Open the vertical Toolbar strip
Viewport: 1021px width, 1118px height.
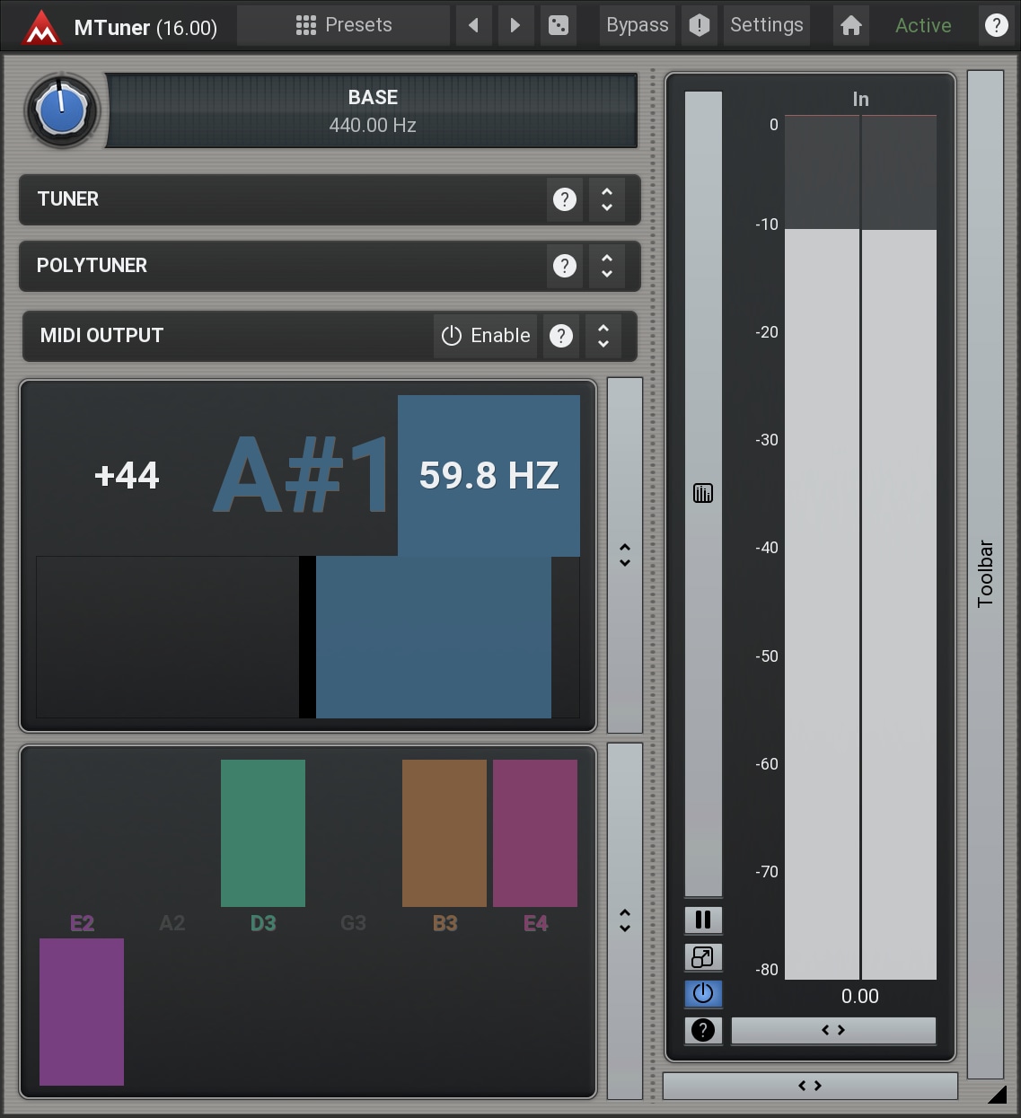tap(985, 574)
